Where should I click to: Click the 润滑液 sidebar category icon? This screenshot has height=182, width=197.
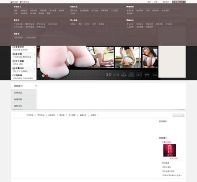13,75
